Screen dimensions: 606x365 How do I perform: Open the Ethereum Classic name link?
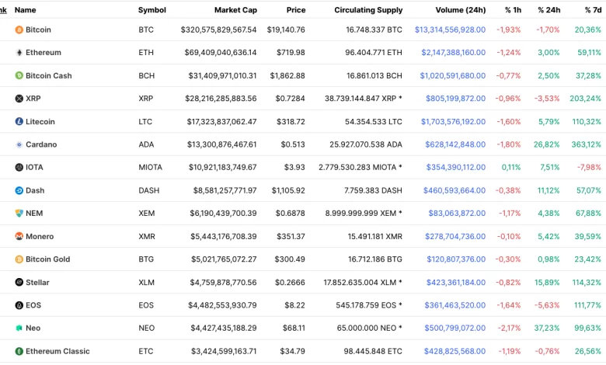pos(57,351)
